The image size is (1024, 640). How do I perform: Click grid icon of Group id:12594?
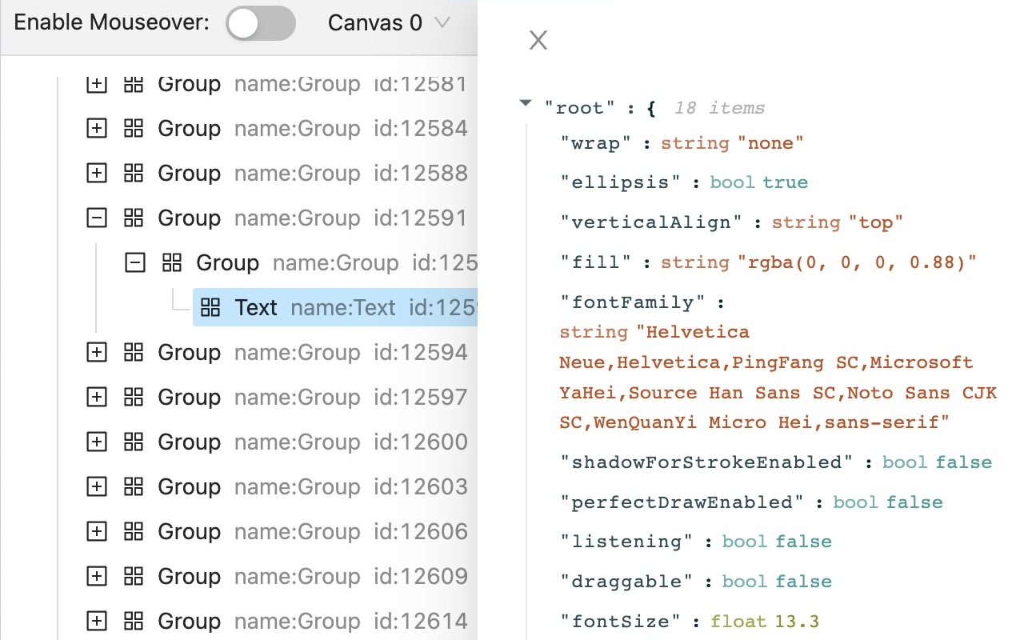(x=134, y=353)
